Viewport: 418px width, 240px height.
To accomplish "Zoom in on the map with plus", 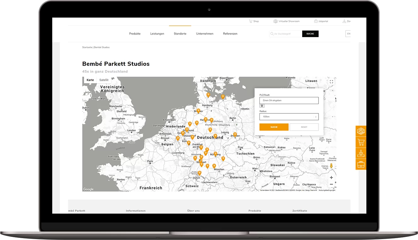I will pos(331,177).
